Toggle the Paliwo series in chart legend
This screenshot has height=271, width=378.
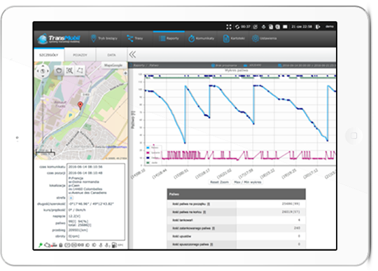(153, 148)
